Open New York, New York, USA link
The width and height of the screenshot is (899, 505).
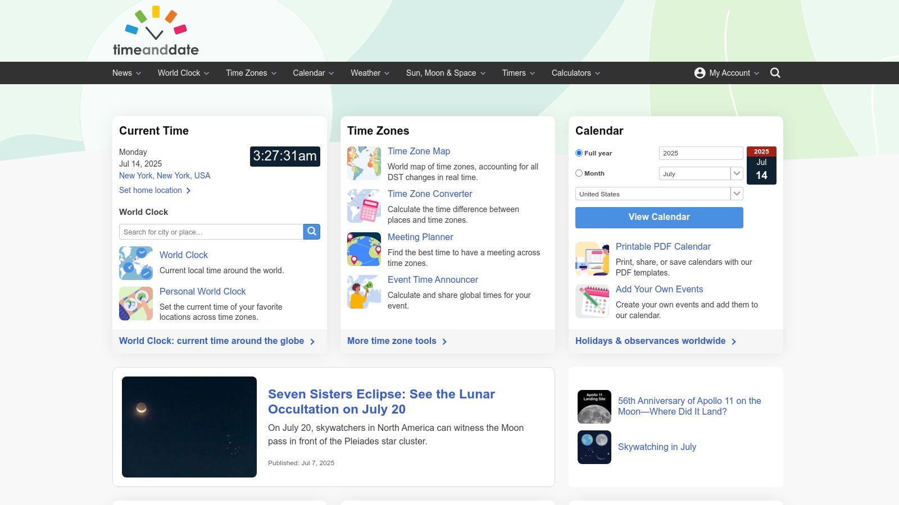coord(165,176)
